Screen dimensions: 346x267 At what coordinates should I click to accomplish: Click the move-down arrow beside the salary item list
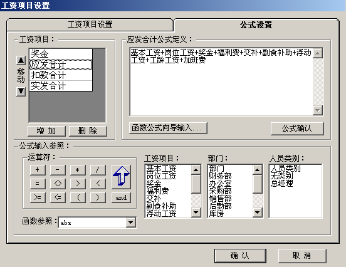[x=21, y=91]
